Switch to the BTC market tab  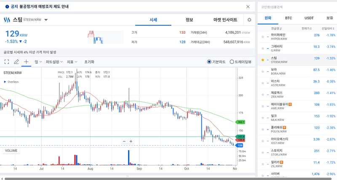click(x=288, y=18)
